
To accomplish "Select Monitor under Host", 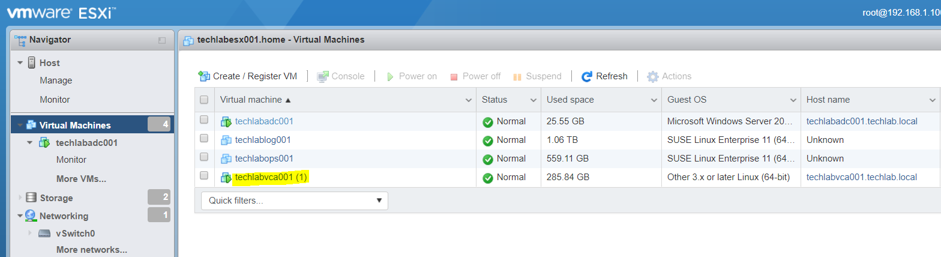I will [x=55, y=100].
